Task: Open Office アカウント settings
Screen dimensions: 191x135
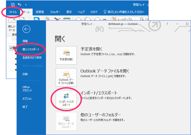Action: [27, 89]
